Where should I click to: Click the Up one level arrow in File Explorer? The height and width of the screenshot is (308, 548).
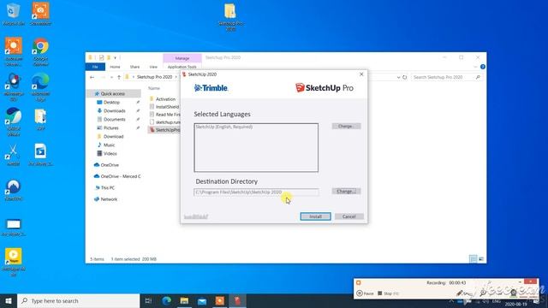click(x=119, y=77)
